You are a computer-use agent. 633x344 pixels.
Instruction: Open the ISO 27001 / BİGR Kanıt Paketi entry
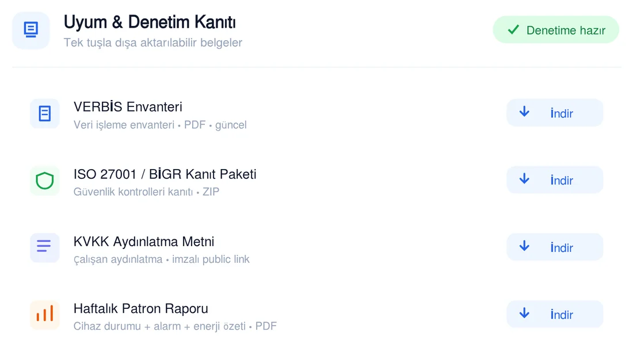click(x=165, y=174)
